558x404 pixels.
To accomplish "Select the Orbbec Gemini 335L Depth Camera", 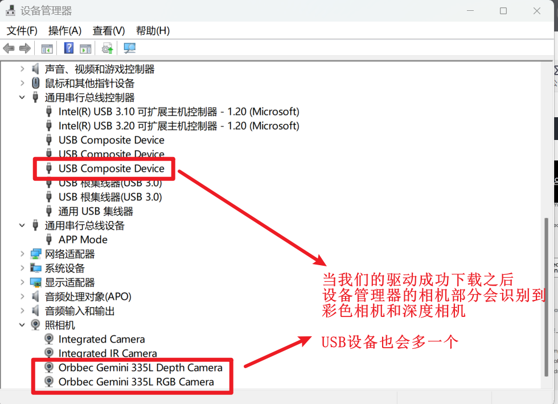I will [140, 368].
